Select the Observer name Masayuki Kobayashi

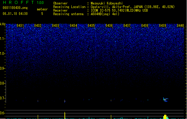(x=107, y=3)
